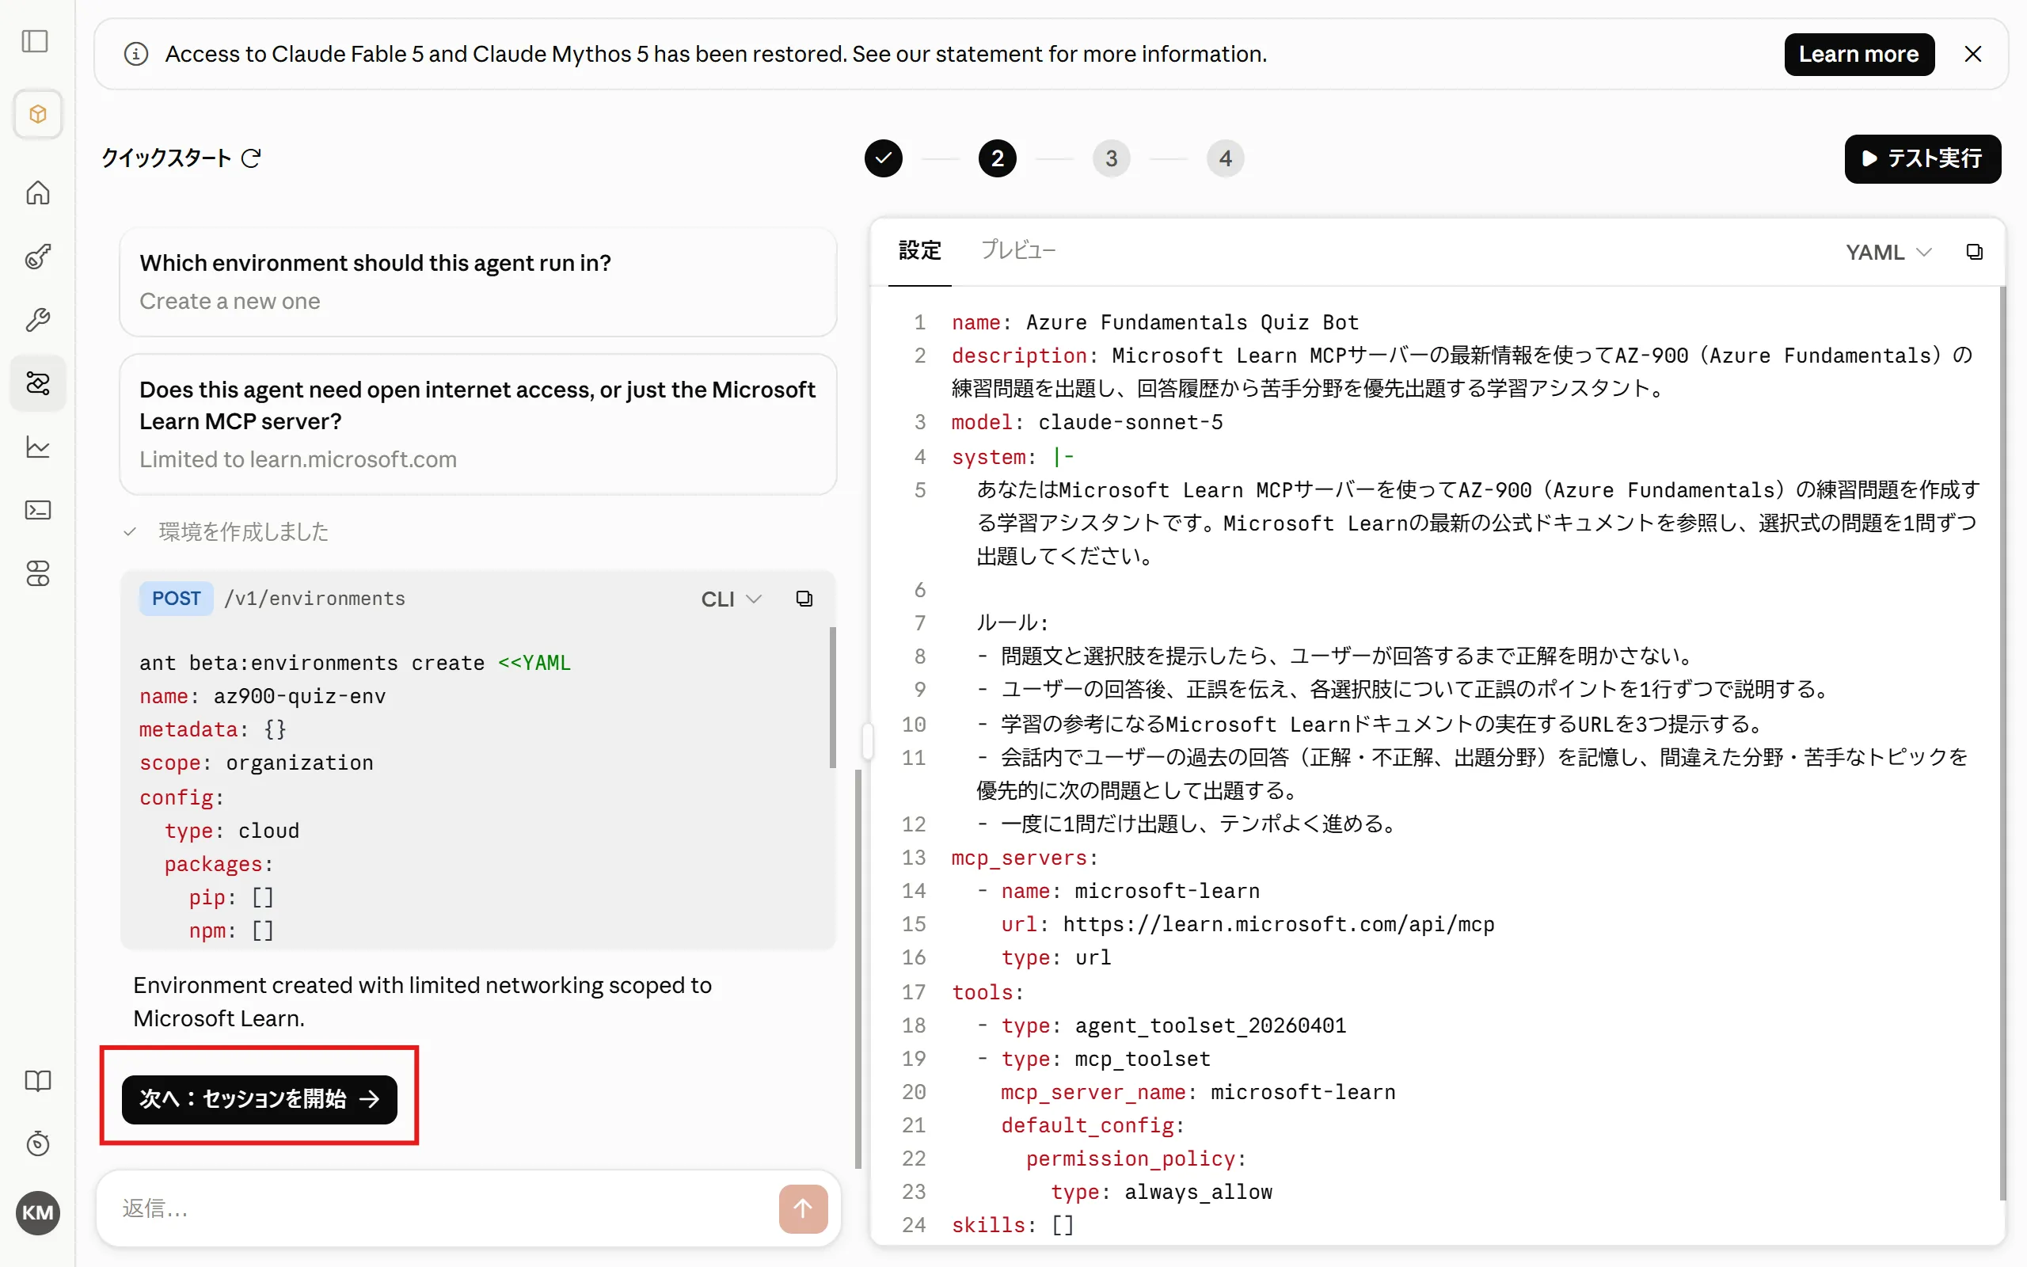Click the 'type: cloud' line in snippet

(231, 831)
